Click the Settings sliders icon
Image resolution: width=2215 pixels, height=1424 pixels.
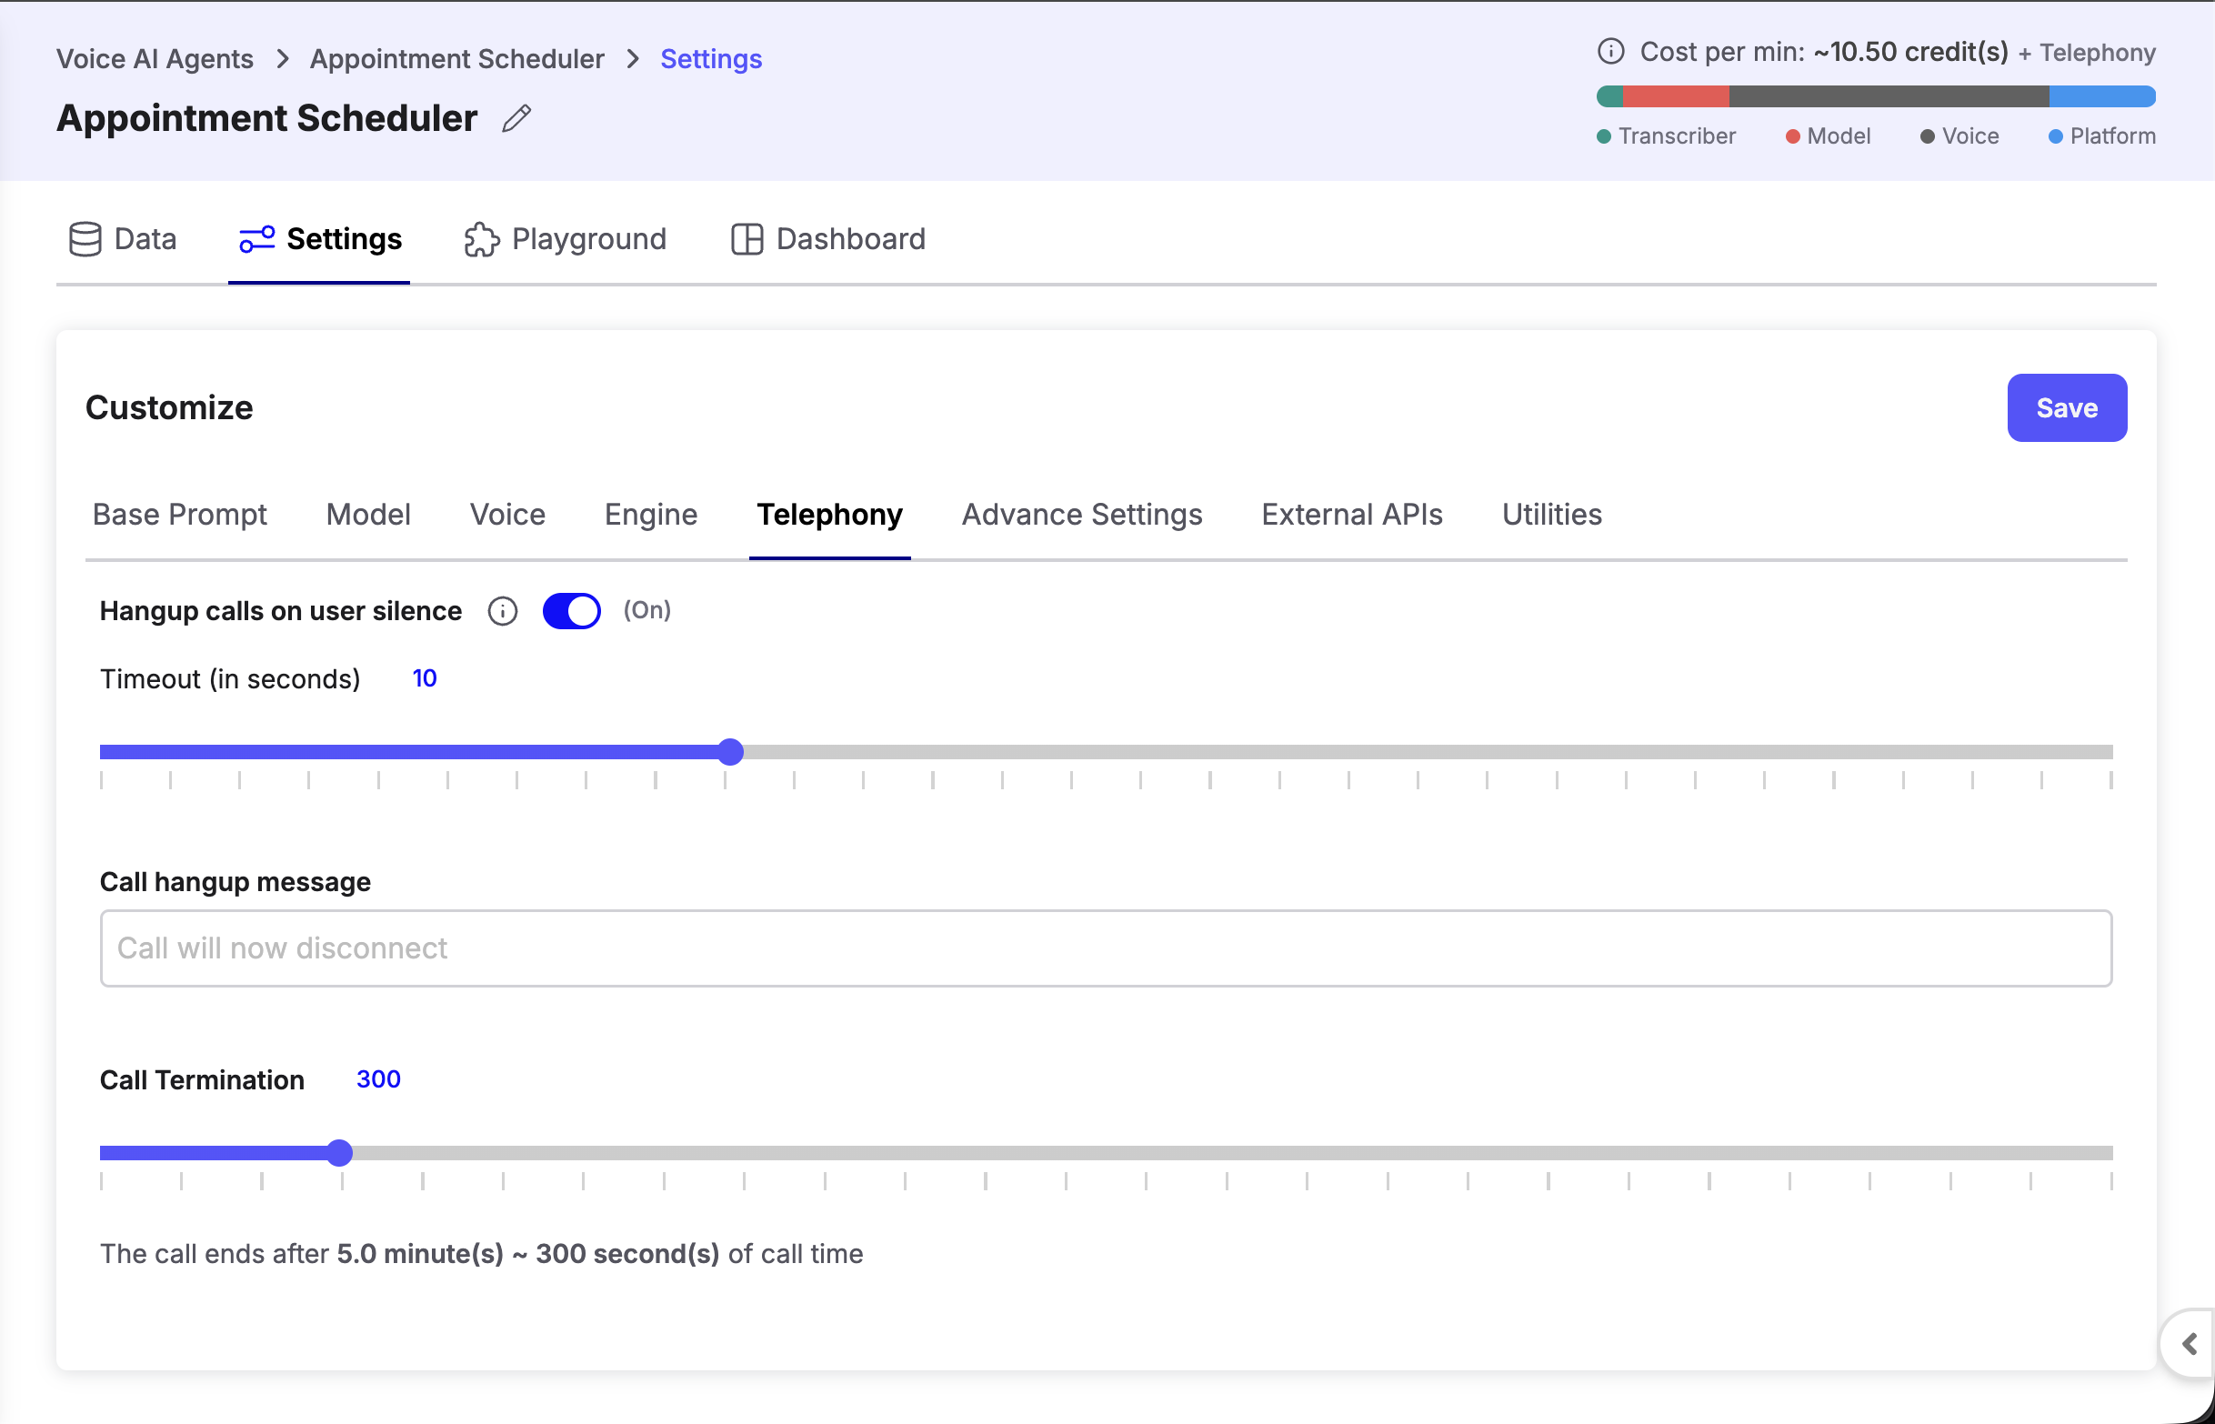point(256,238)
